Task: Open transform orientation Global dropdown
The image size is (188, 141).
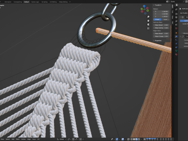Action: pyautogui.click(x=61, y=139)
